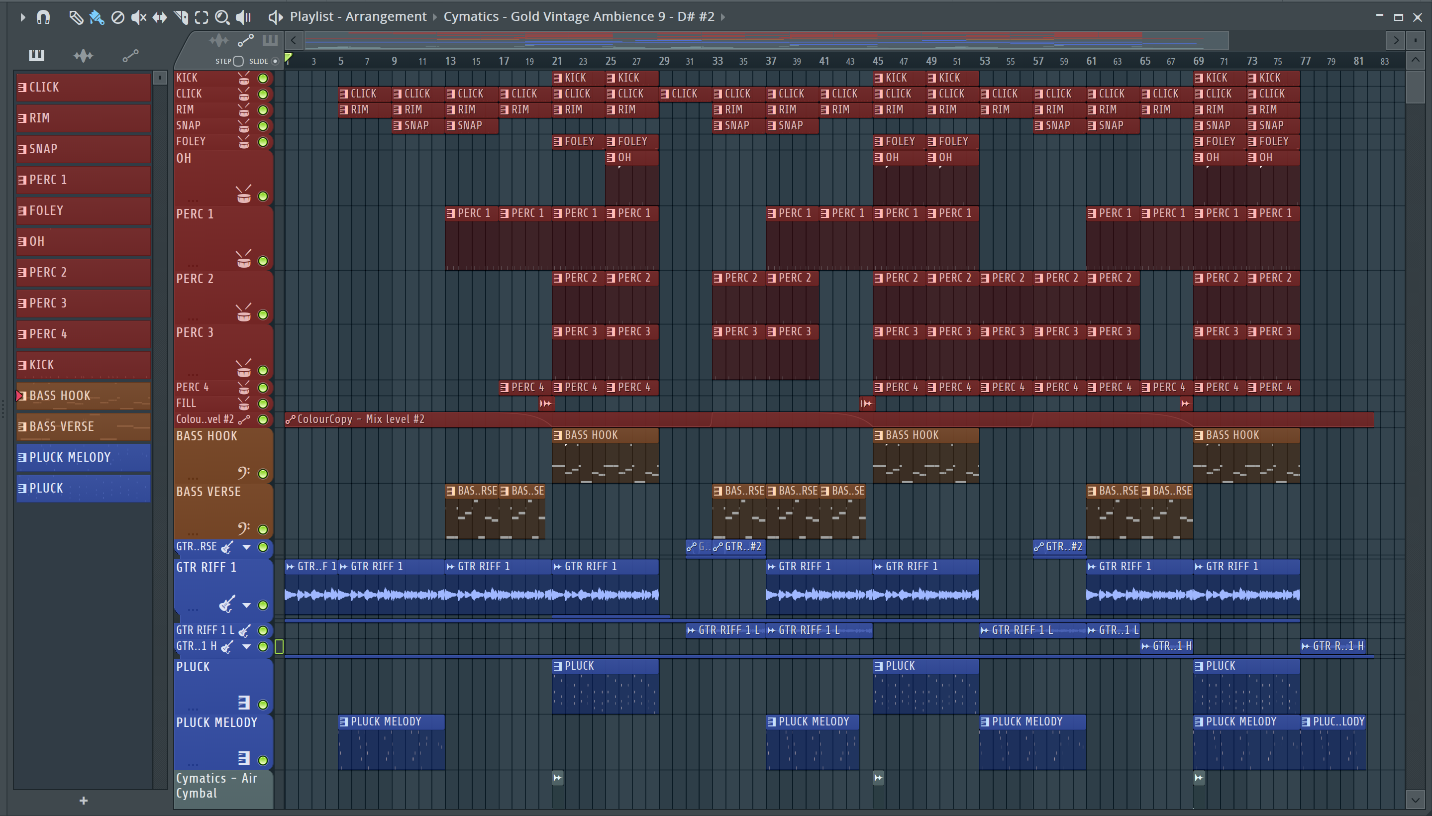This screenshot has height=816, width=1432.
Task: Select the Paint brush tool
Action: pos(97,17)
